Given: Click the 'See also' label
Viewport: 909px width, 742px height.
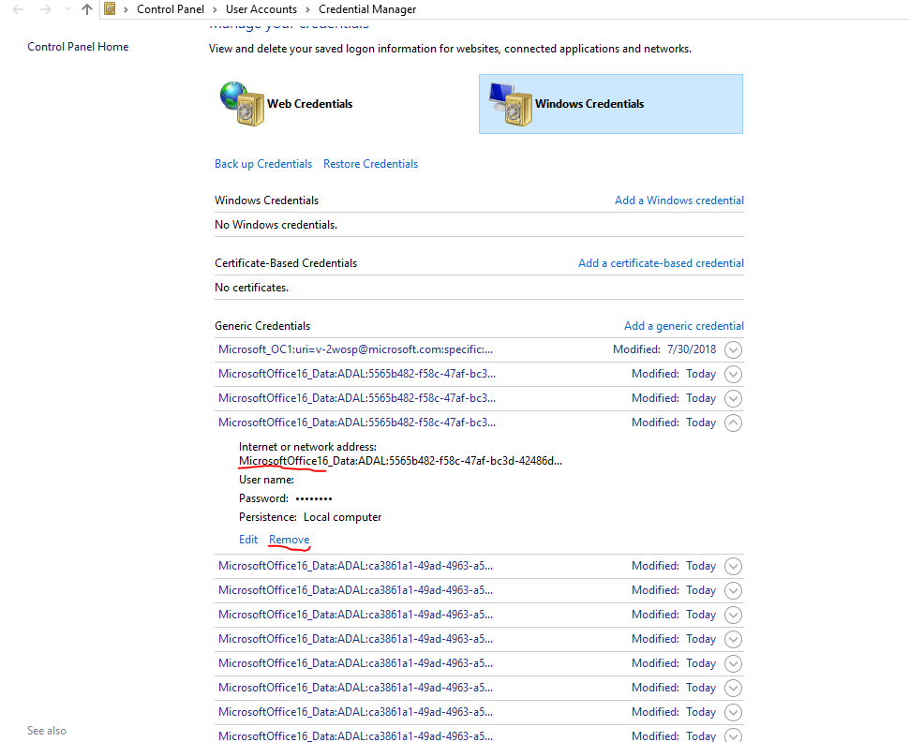Looking at the screenshot, I should pyautogui.click(x=47, y=731).
